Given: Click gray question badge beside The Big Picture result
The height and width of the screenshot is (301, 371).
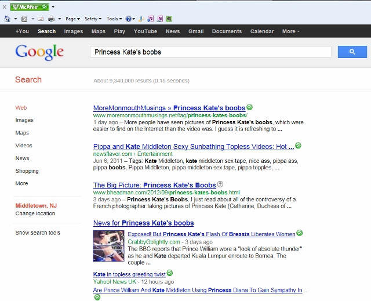Looking at the screenshot, I should click(220, 184).
